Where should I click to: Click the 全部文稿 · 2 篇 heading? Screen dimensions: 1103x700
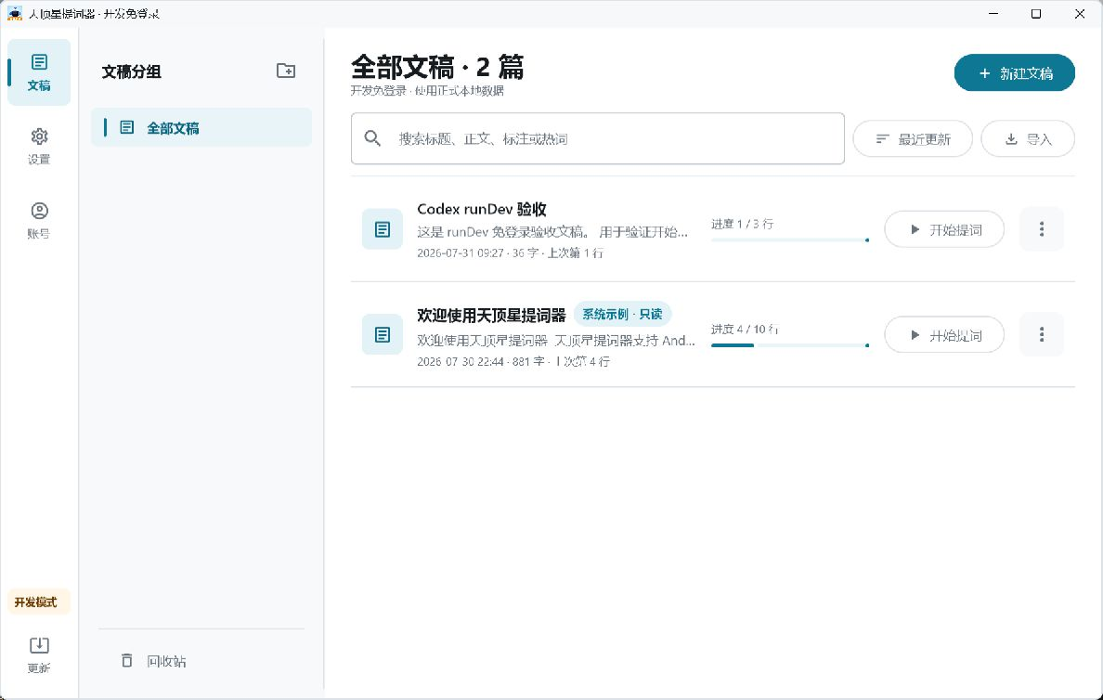click(437, 68)
